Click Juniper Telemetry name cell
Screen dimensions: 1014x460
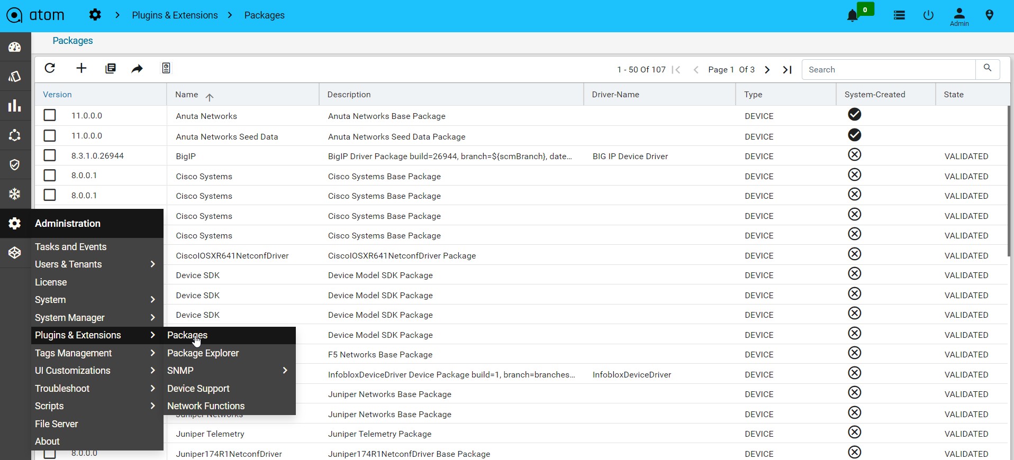coord(210,434)
